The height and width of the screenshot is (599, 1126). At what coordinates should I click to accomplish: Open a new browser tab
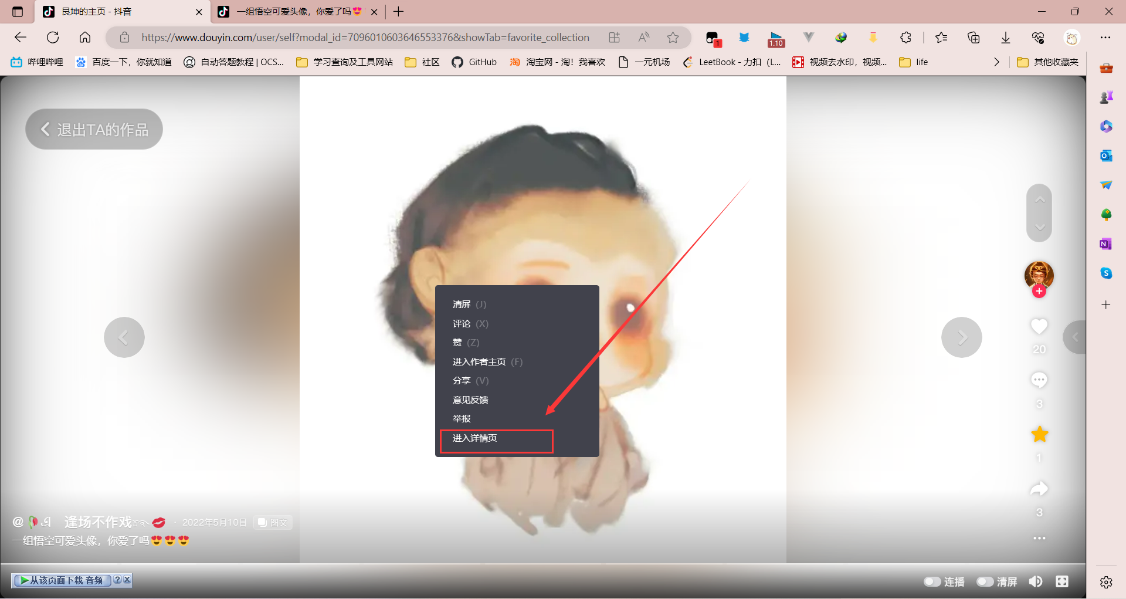pyautogui.click(x=399, y=12)
